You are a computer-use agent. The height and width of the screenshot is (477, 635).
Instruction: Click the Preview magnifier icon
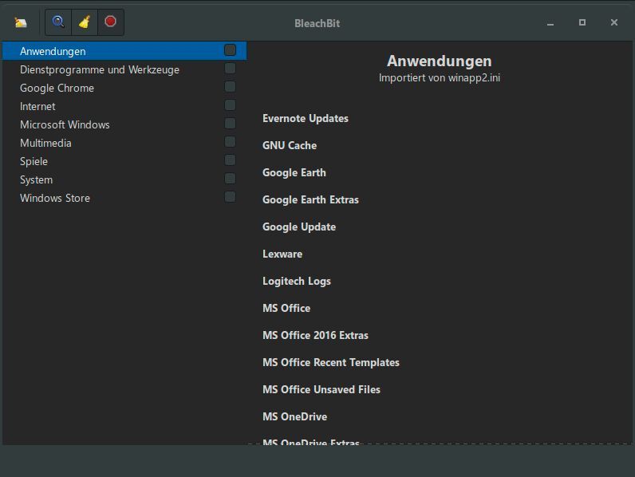[58, 22]
